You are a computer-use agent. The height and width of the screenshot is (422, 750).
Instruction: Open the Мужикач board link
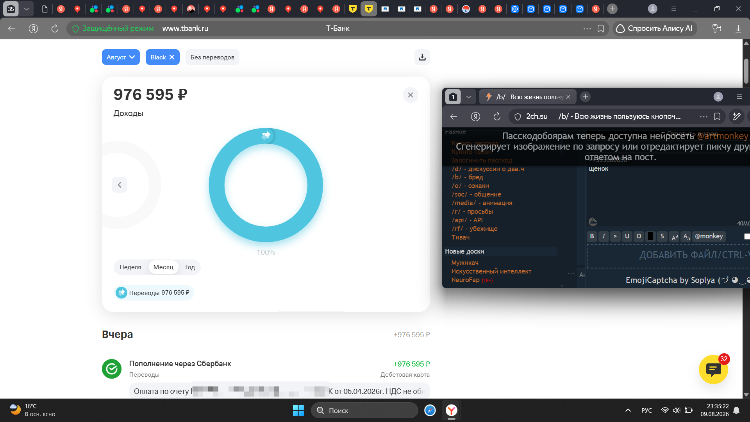465,263
